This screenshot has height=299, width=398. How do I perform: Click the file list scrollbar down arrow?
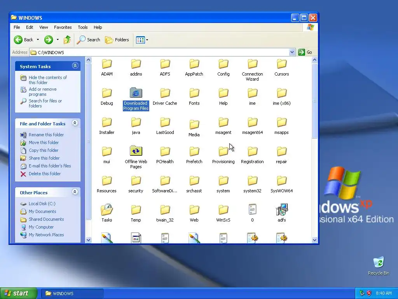pyautogui.click(x=314, y=240)
